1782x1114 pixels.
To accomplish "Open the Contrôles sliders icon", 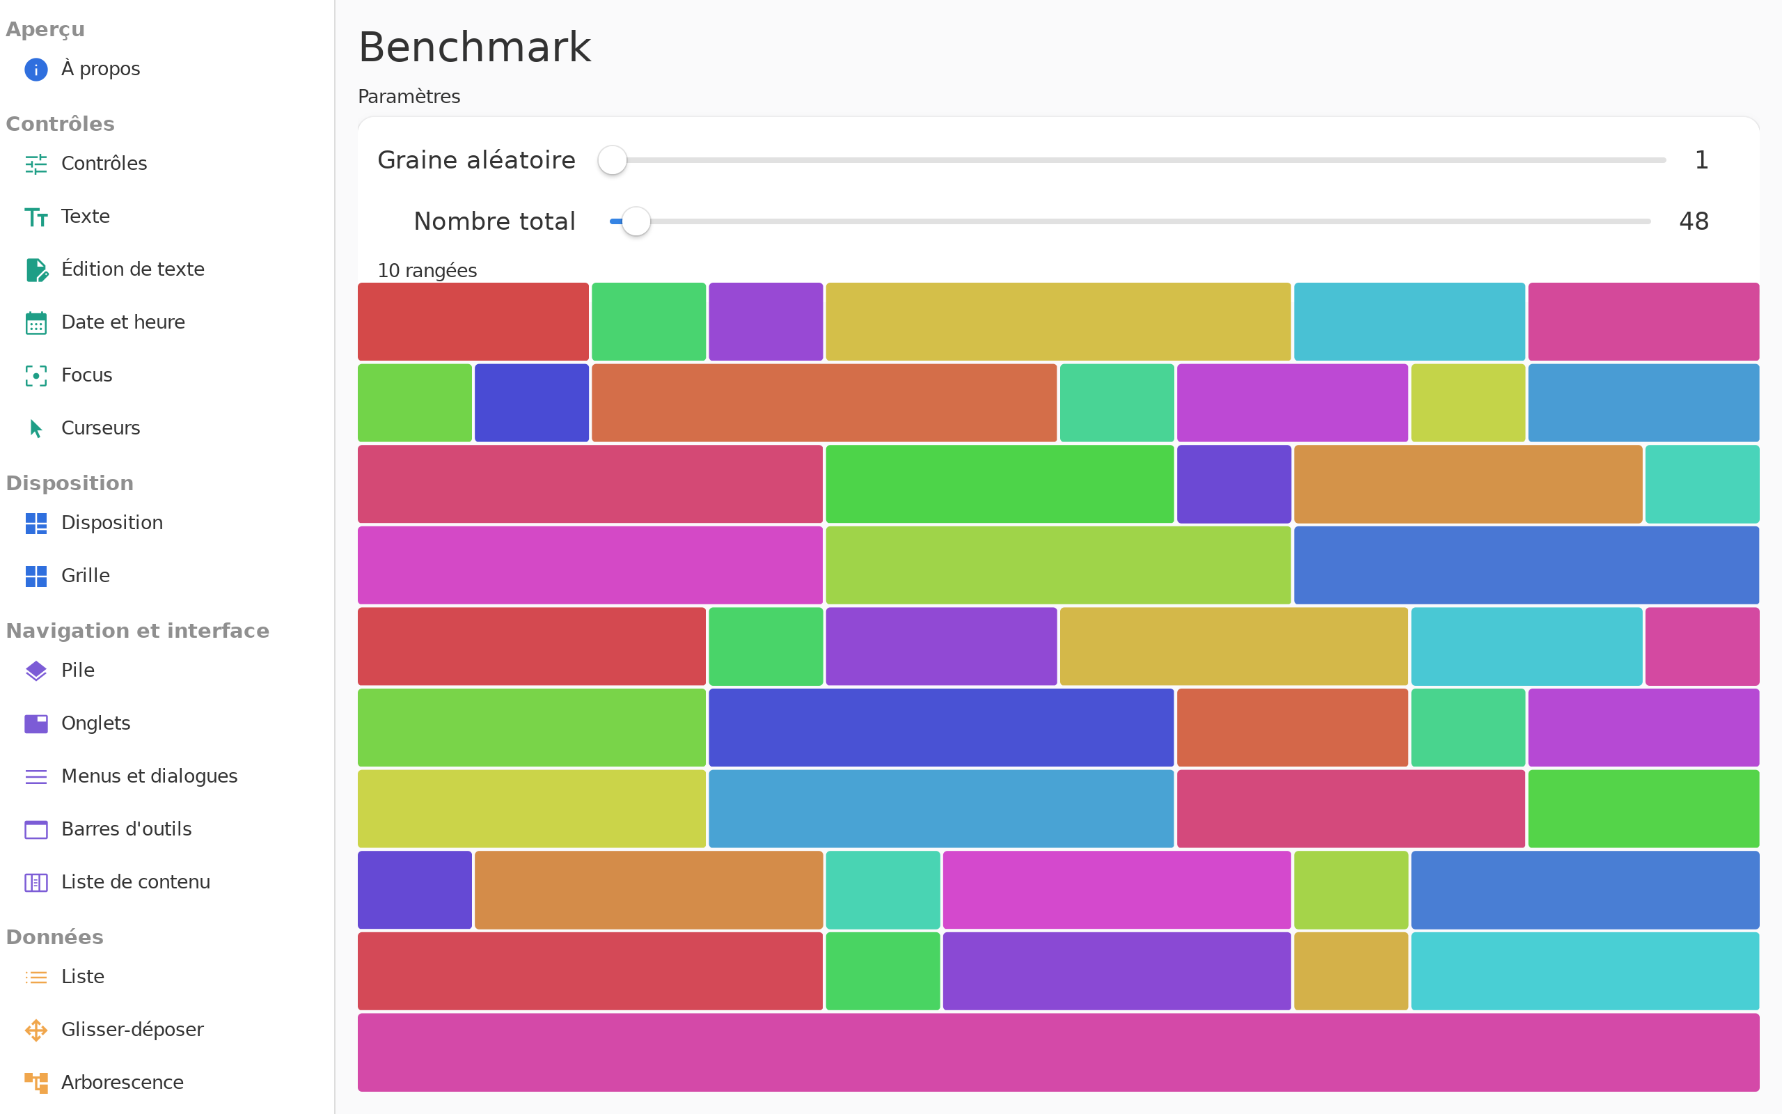I will click(36, 164).
